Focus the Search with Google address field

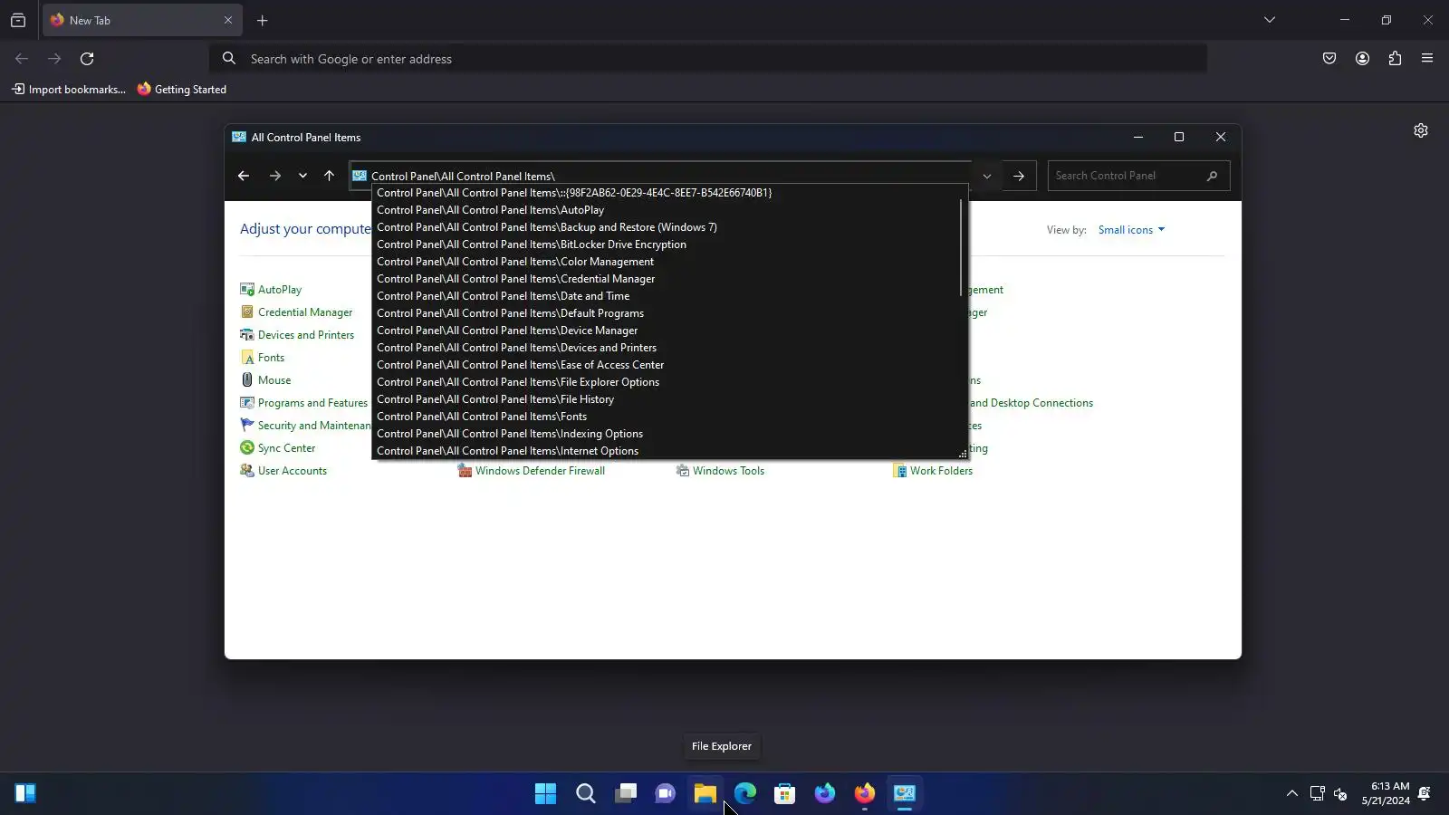click(x=708, y=59)
